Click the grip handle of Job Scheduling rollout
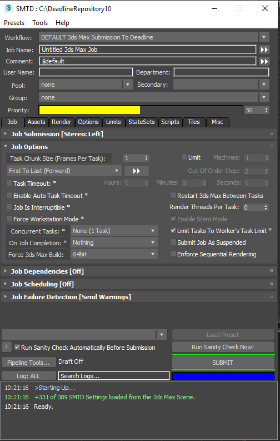 [271, 284]
